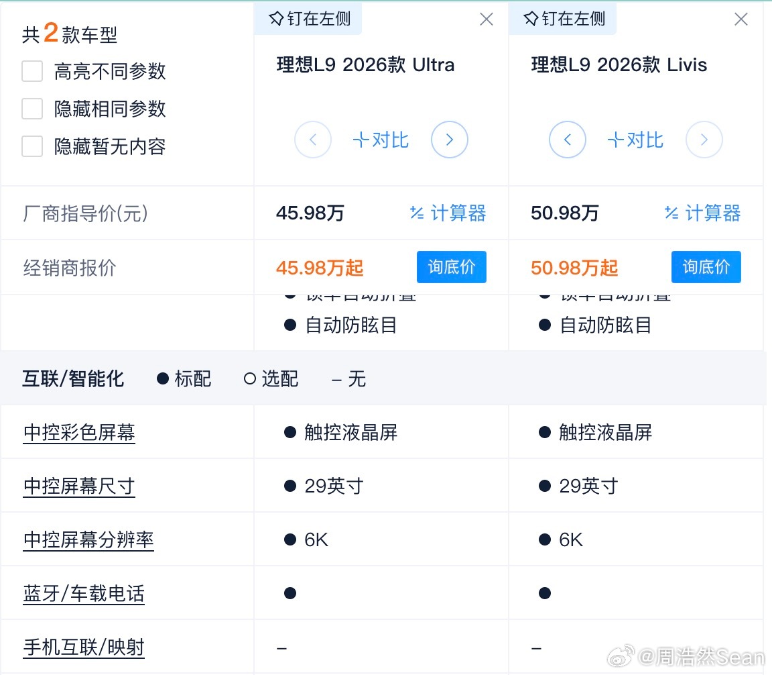Remove the 理想L9 2026款 Livis column

(741, 19)
